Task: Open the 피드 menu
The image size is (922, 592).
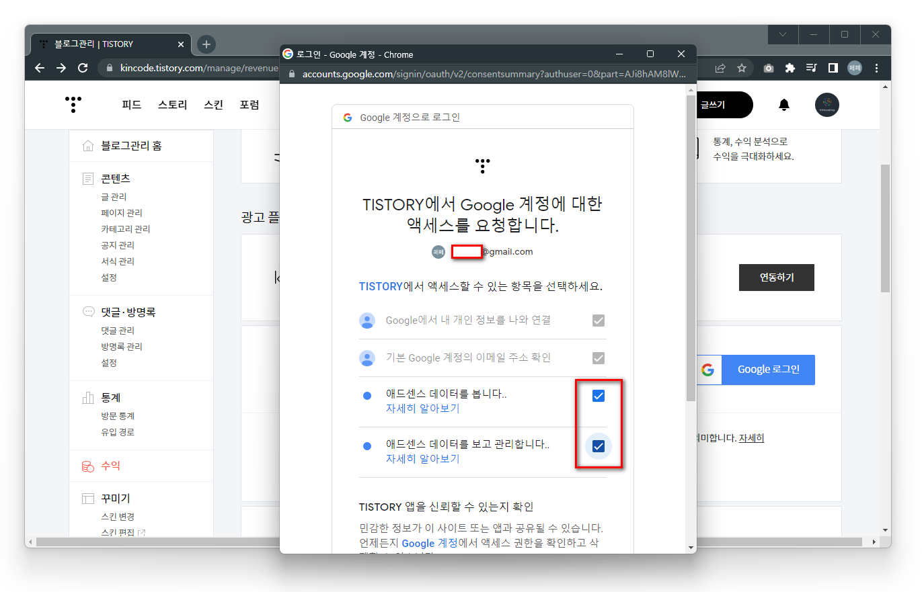Action: tap(131, 105)
